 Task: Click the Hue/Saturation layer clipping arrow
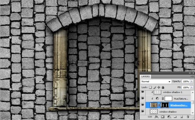[x=152, y=99]
